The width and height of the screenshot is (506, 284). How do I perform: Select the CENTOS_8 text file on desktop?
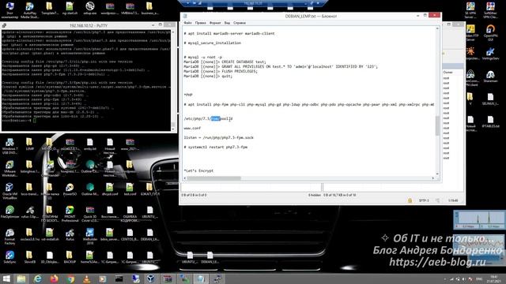(x=130, y=235)
